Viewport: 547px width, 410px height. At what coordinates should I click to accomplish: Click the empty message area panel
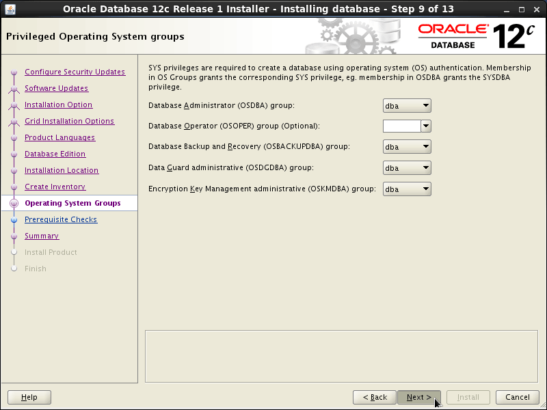click(341, 356)
